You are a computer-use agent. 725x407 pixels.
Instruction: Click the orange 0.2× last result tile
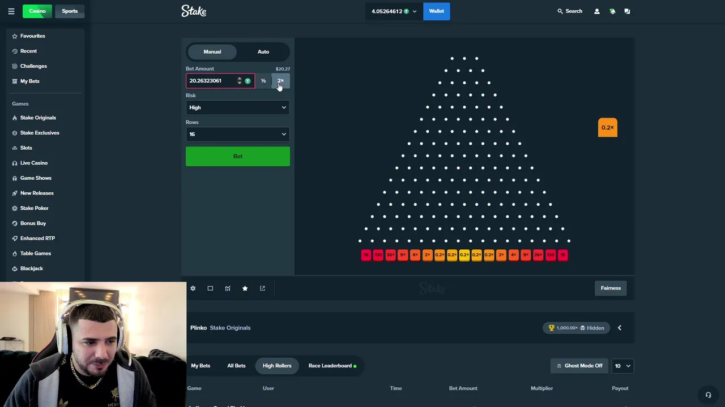pos(608,128)
